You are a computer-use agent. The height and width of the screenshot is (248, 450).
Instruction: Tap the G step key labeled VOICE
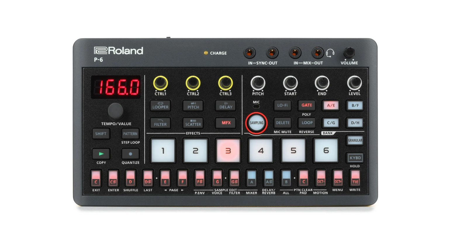[217, 178]
